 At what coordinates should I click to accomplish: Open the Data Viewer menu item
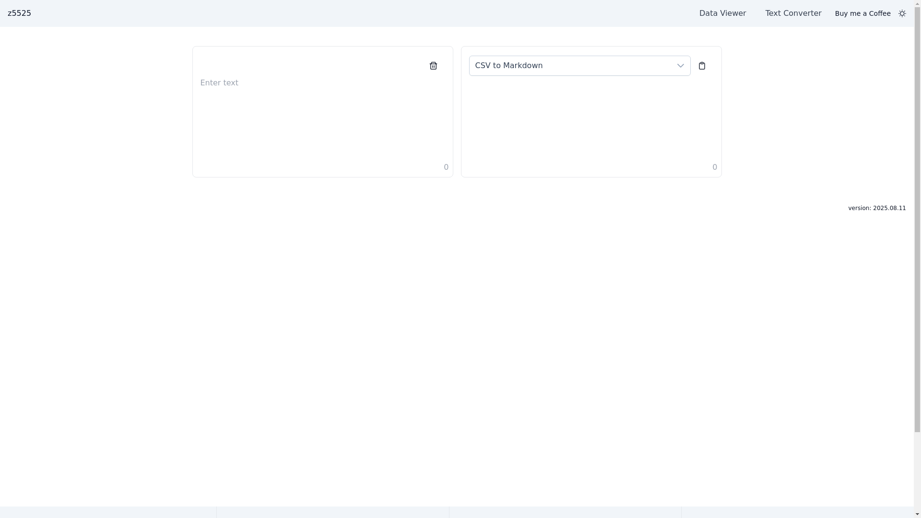point(722,13)
